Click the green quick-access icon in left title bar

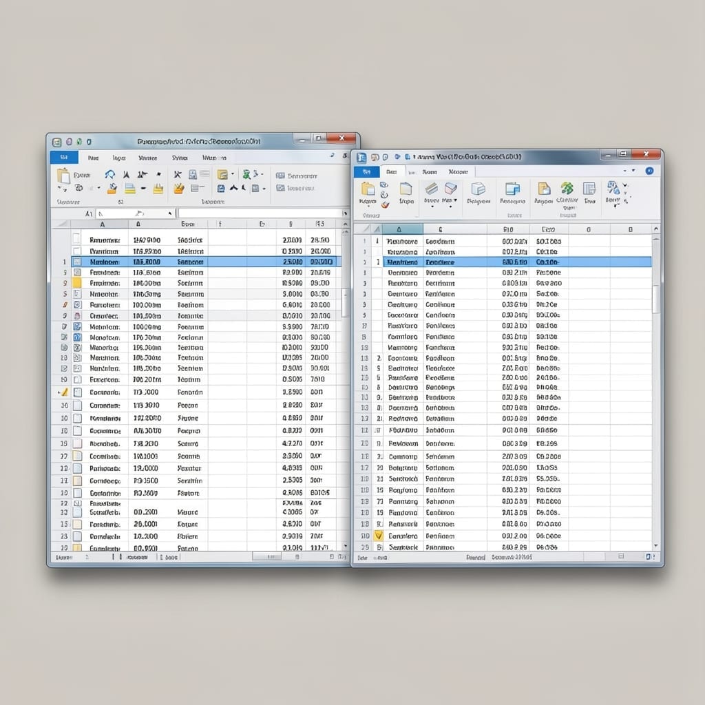[x=79, y=142]
